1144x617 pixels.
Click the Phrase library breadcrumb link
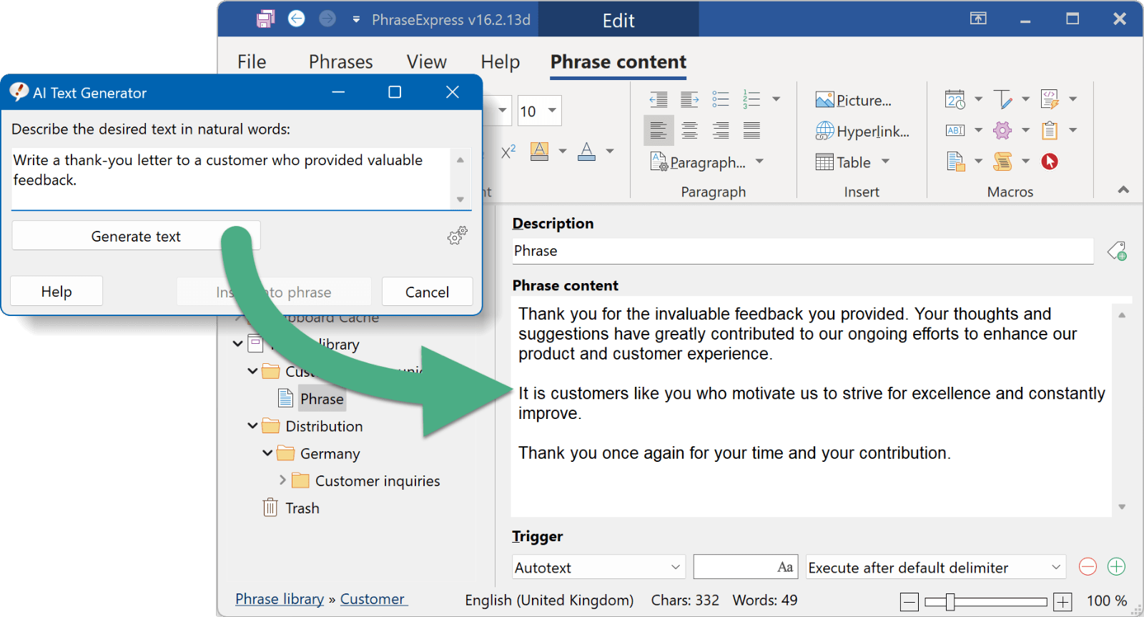[x=280, y=599]
